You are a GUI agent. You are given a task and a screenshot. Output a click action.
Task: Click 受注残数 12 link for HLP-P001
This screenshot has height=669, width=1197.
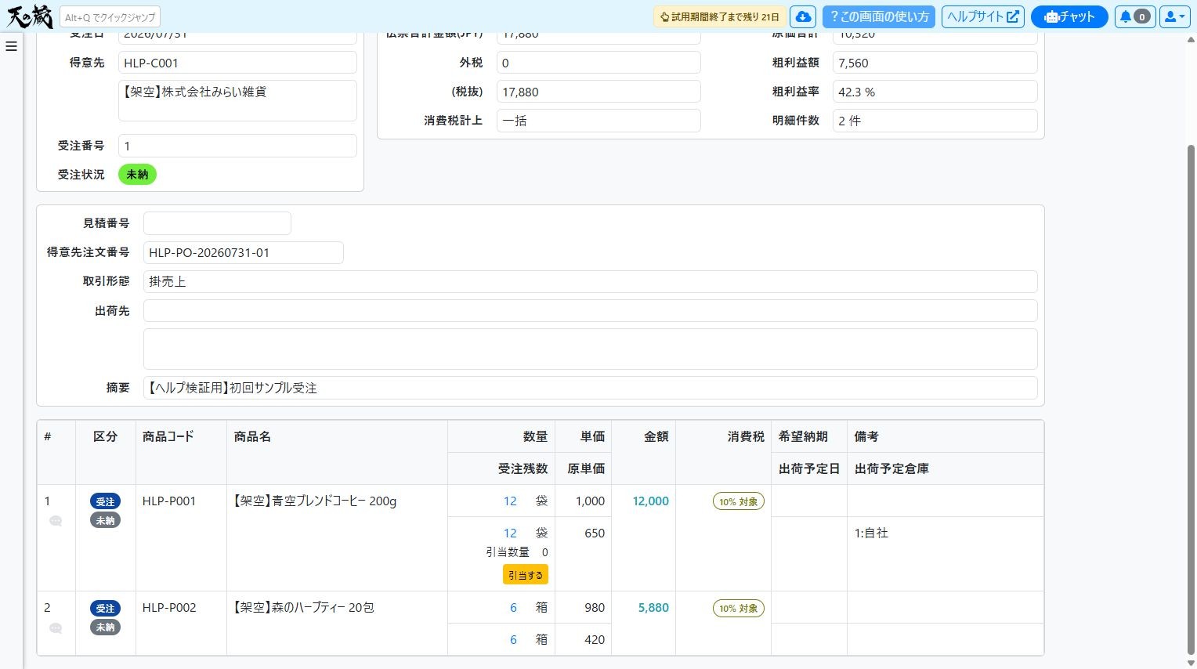510,533
